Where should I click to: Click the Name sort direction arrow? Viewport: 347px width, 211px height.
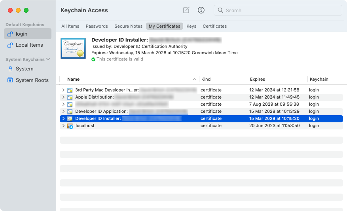(194, 79)
